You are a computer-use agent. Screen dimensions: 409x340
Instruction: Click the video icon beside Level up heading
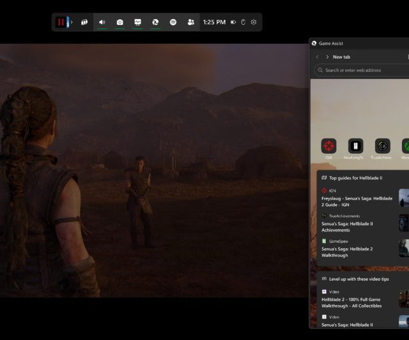324,279
